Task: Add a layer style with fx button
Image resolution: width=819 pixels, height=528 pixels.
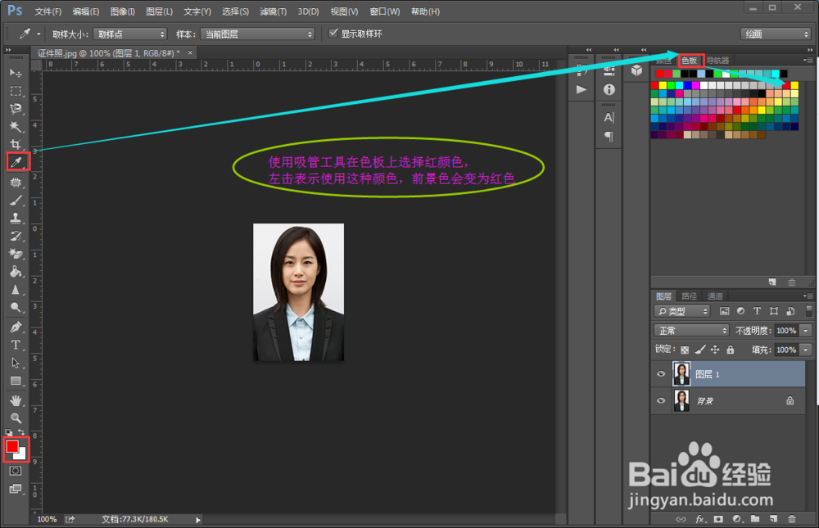Action: coord(700,519)
